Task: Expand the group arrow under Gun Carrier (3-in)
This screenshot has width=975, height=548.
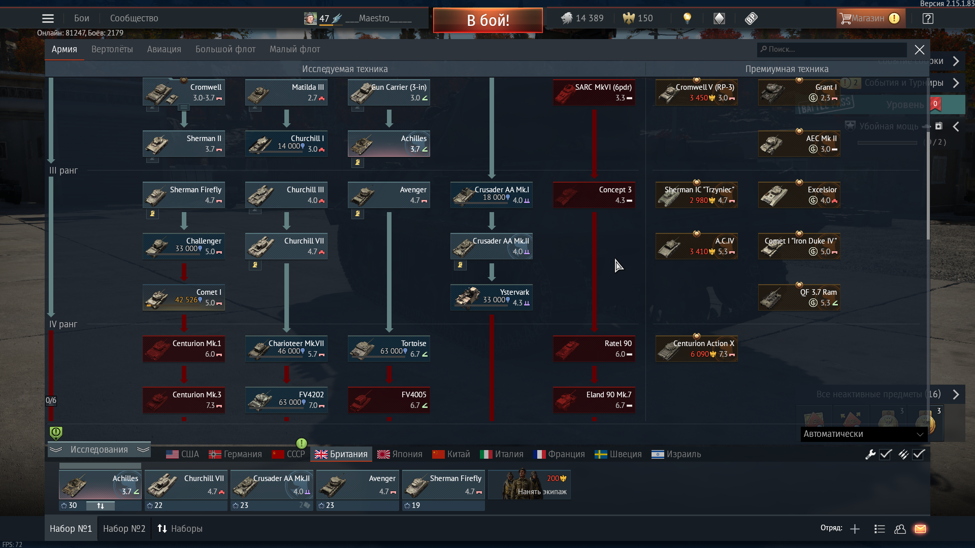Action: (x=357, y=108)
